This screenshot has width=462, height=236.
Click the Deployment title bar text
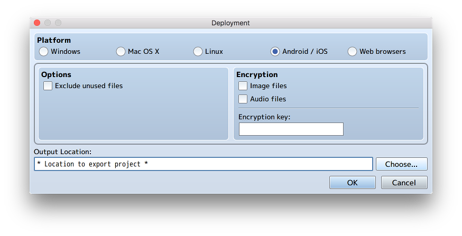[x=230, y=23]
